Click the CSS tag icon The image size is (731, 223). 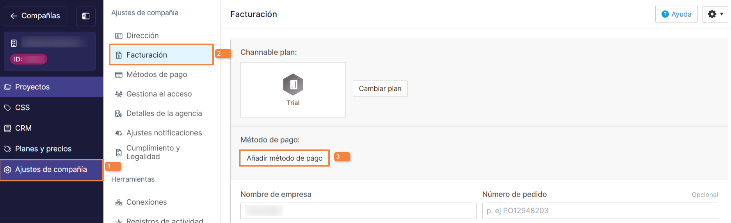click(7, 107)
